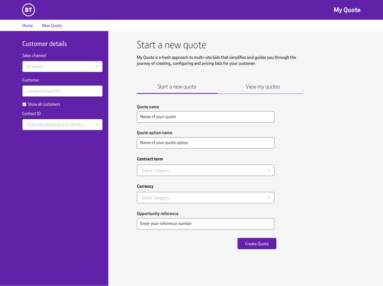Click the Start a new quote heading
Screen dimensions: 383x286
coord(171,45)
